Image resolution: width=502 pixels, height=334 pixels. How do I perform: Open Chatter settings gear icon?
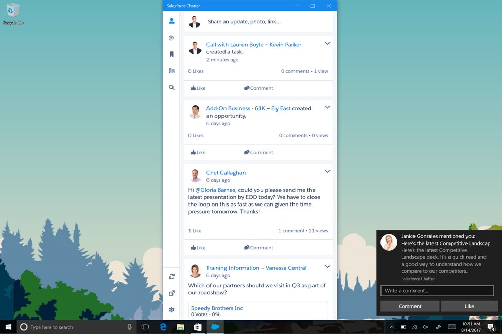tap(171, 310)
